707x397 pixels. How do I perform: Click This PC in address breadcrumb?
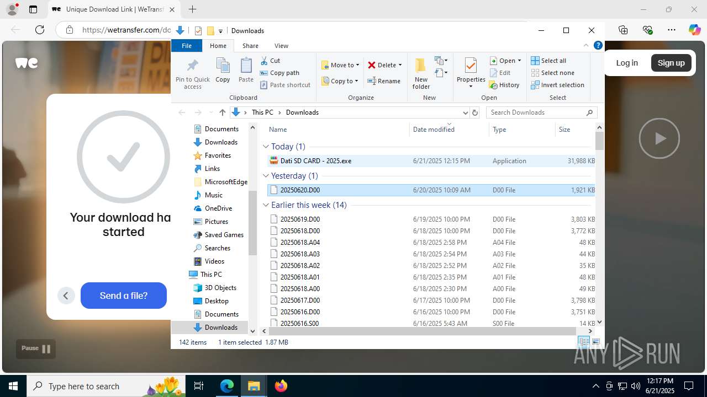pyautogui.click(x=262, y=112)
